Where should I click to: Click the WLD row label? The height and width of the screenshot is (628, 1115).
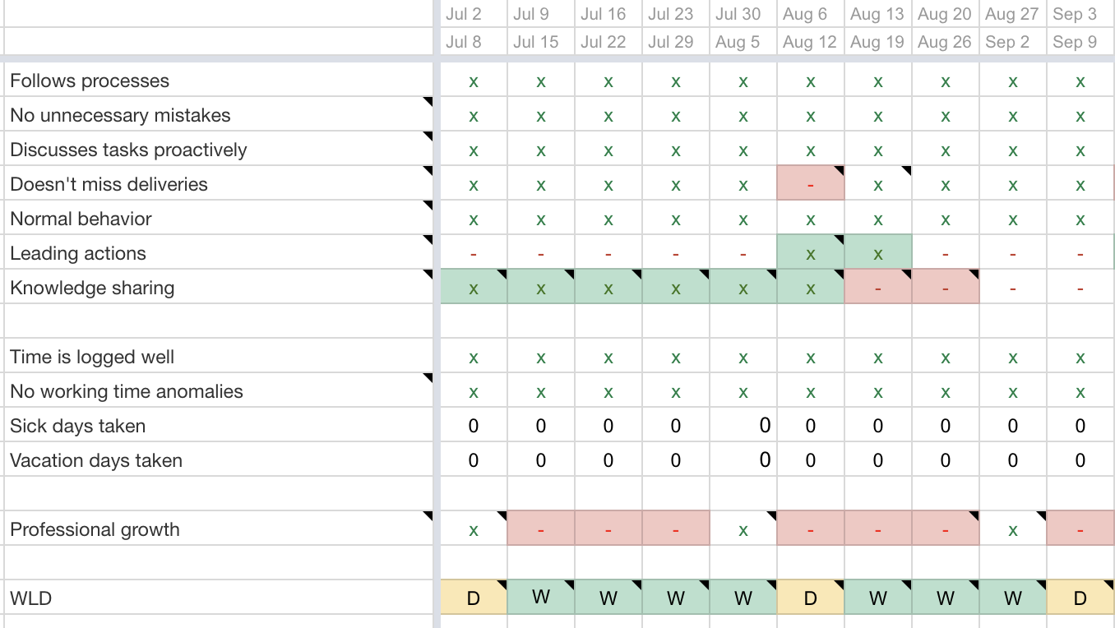click(31, 598)
